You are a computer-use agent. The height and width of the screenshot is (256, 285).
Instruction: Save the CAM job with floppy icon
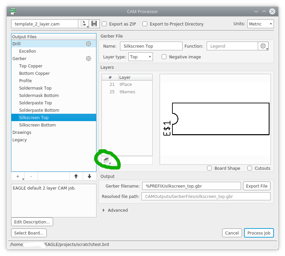94,24
